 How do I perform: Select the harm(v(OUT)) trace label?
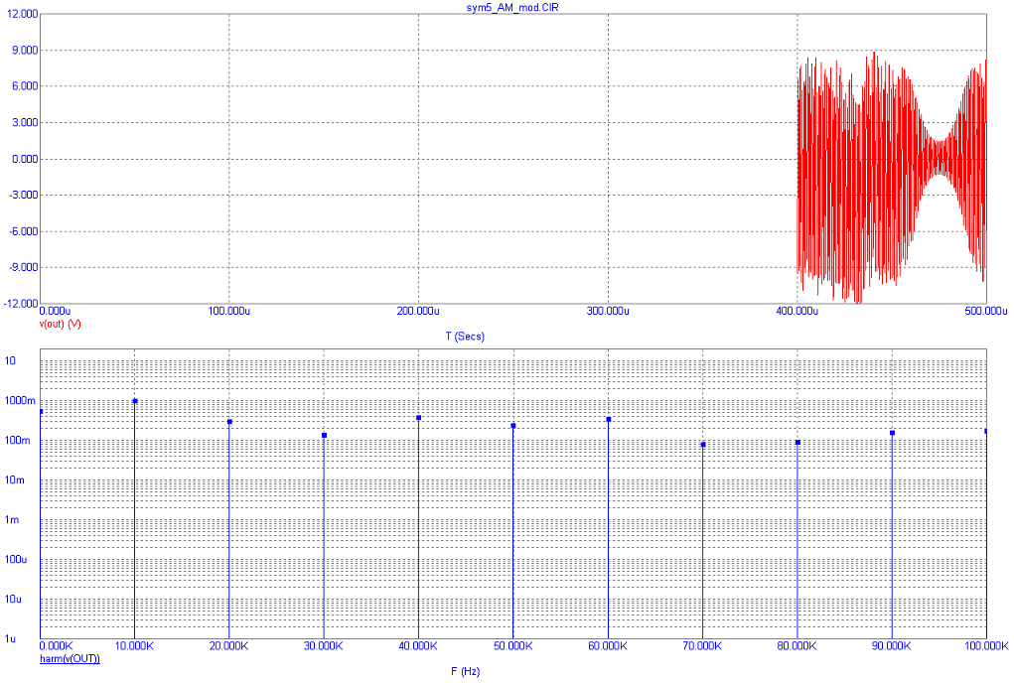click(x=70, y=658)
